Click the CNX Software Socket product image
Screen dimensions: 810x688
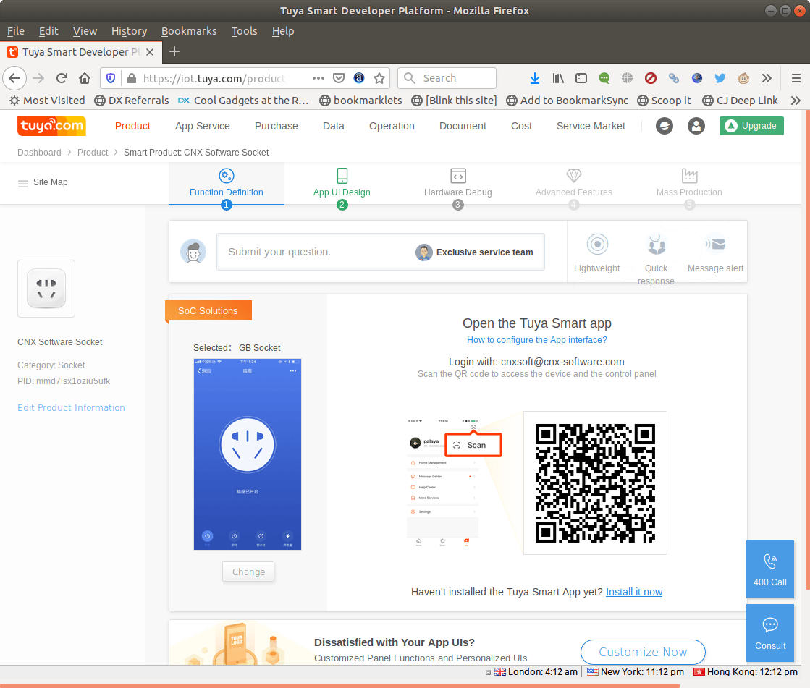[x=46, y=289]
